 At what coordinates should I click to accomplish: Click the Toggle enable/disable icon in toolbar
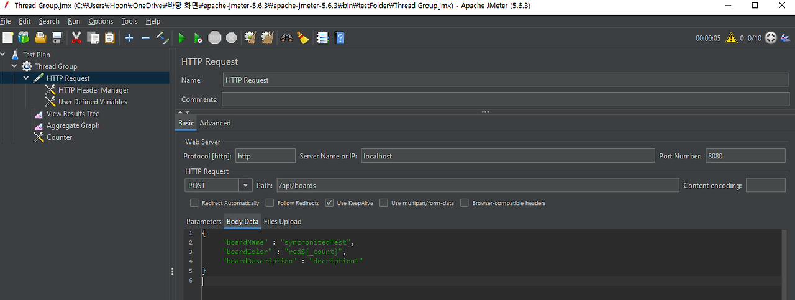click(x=162, y=38)
